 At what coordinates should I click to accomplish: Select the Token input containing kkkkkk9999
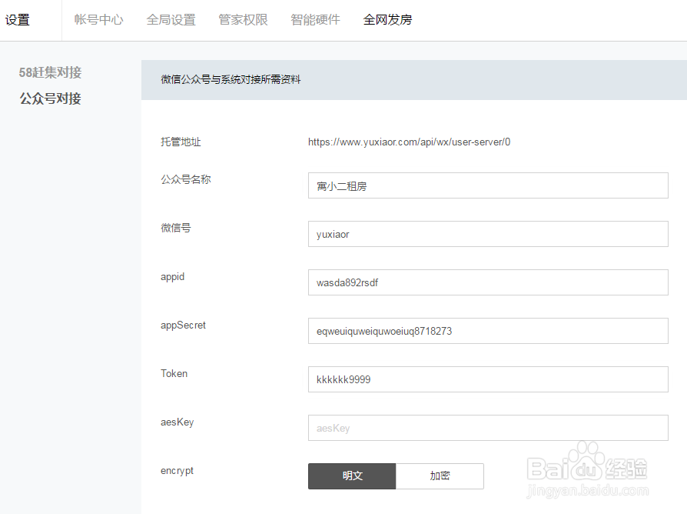click(487, 379)
